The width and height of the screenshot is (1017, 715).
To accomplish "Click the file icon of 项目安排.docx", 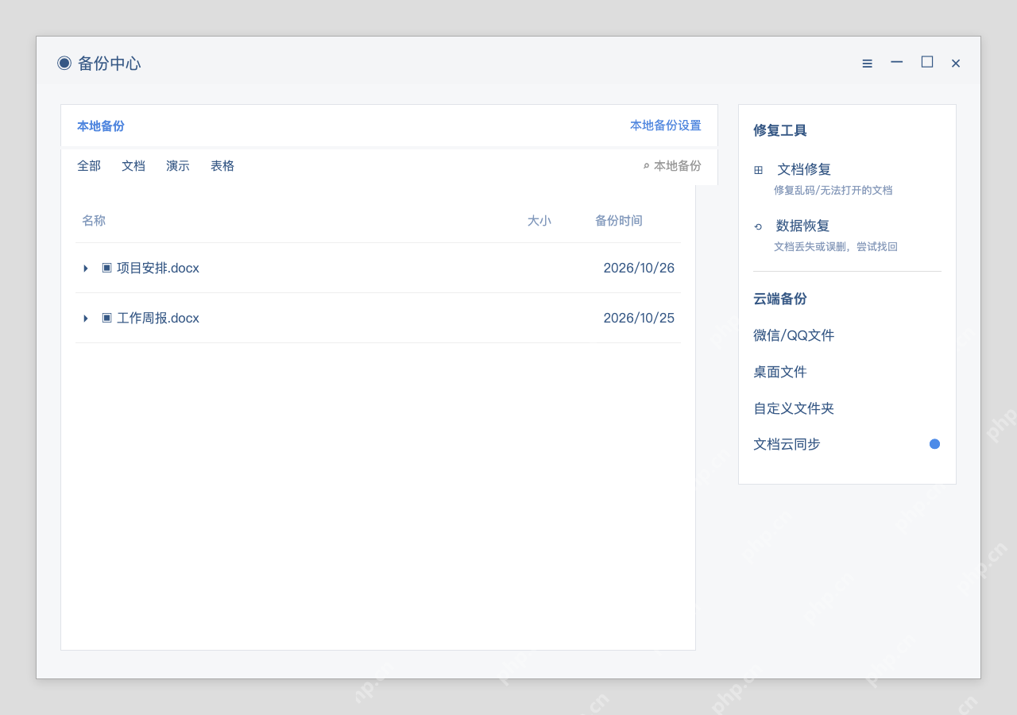I will pyautogui.click(x=106, y=268).
